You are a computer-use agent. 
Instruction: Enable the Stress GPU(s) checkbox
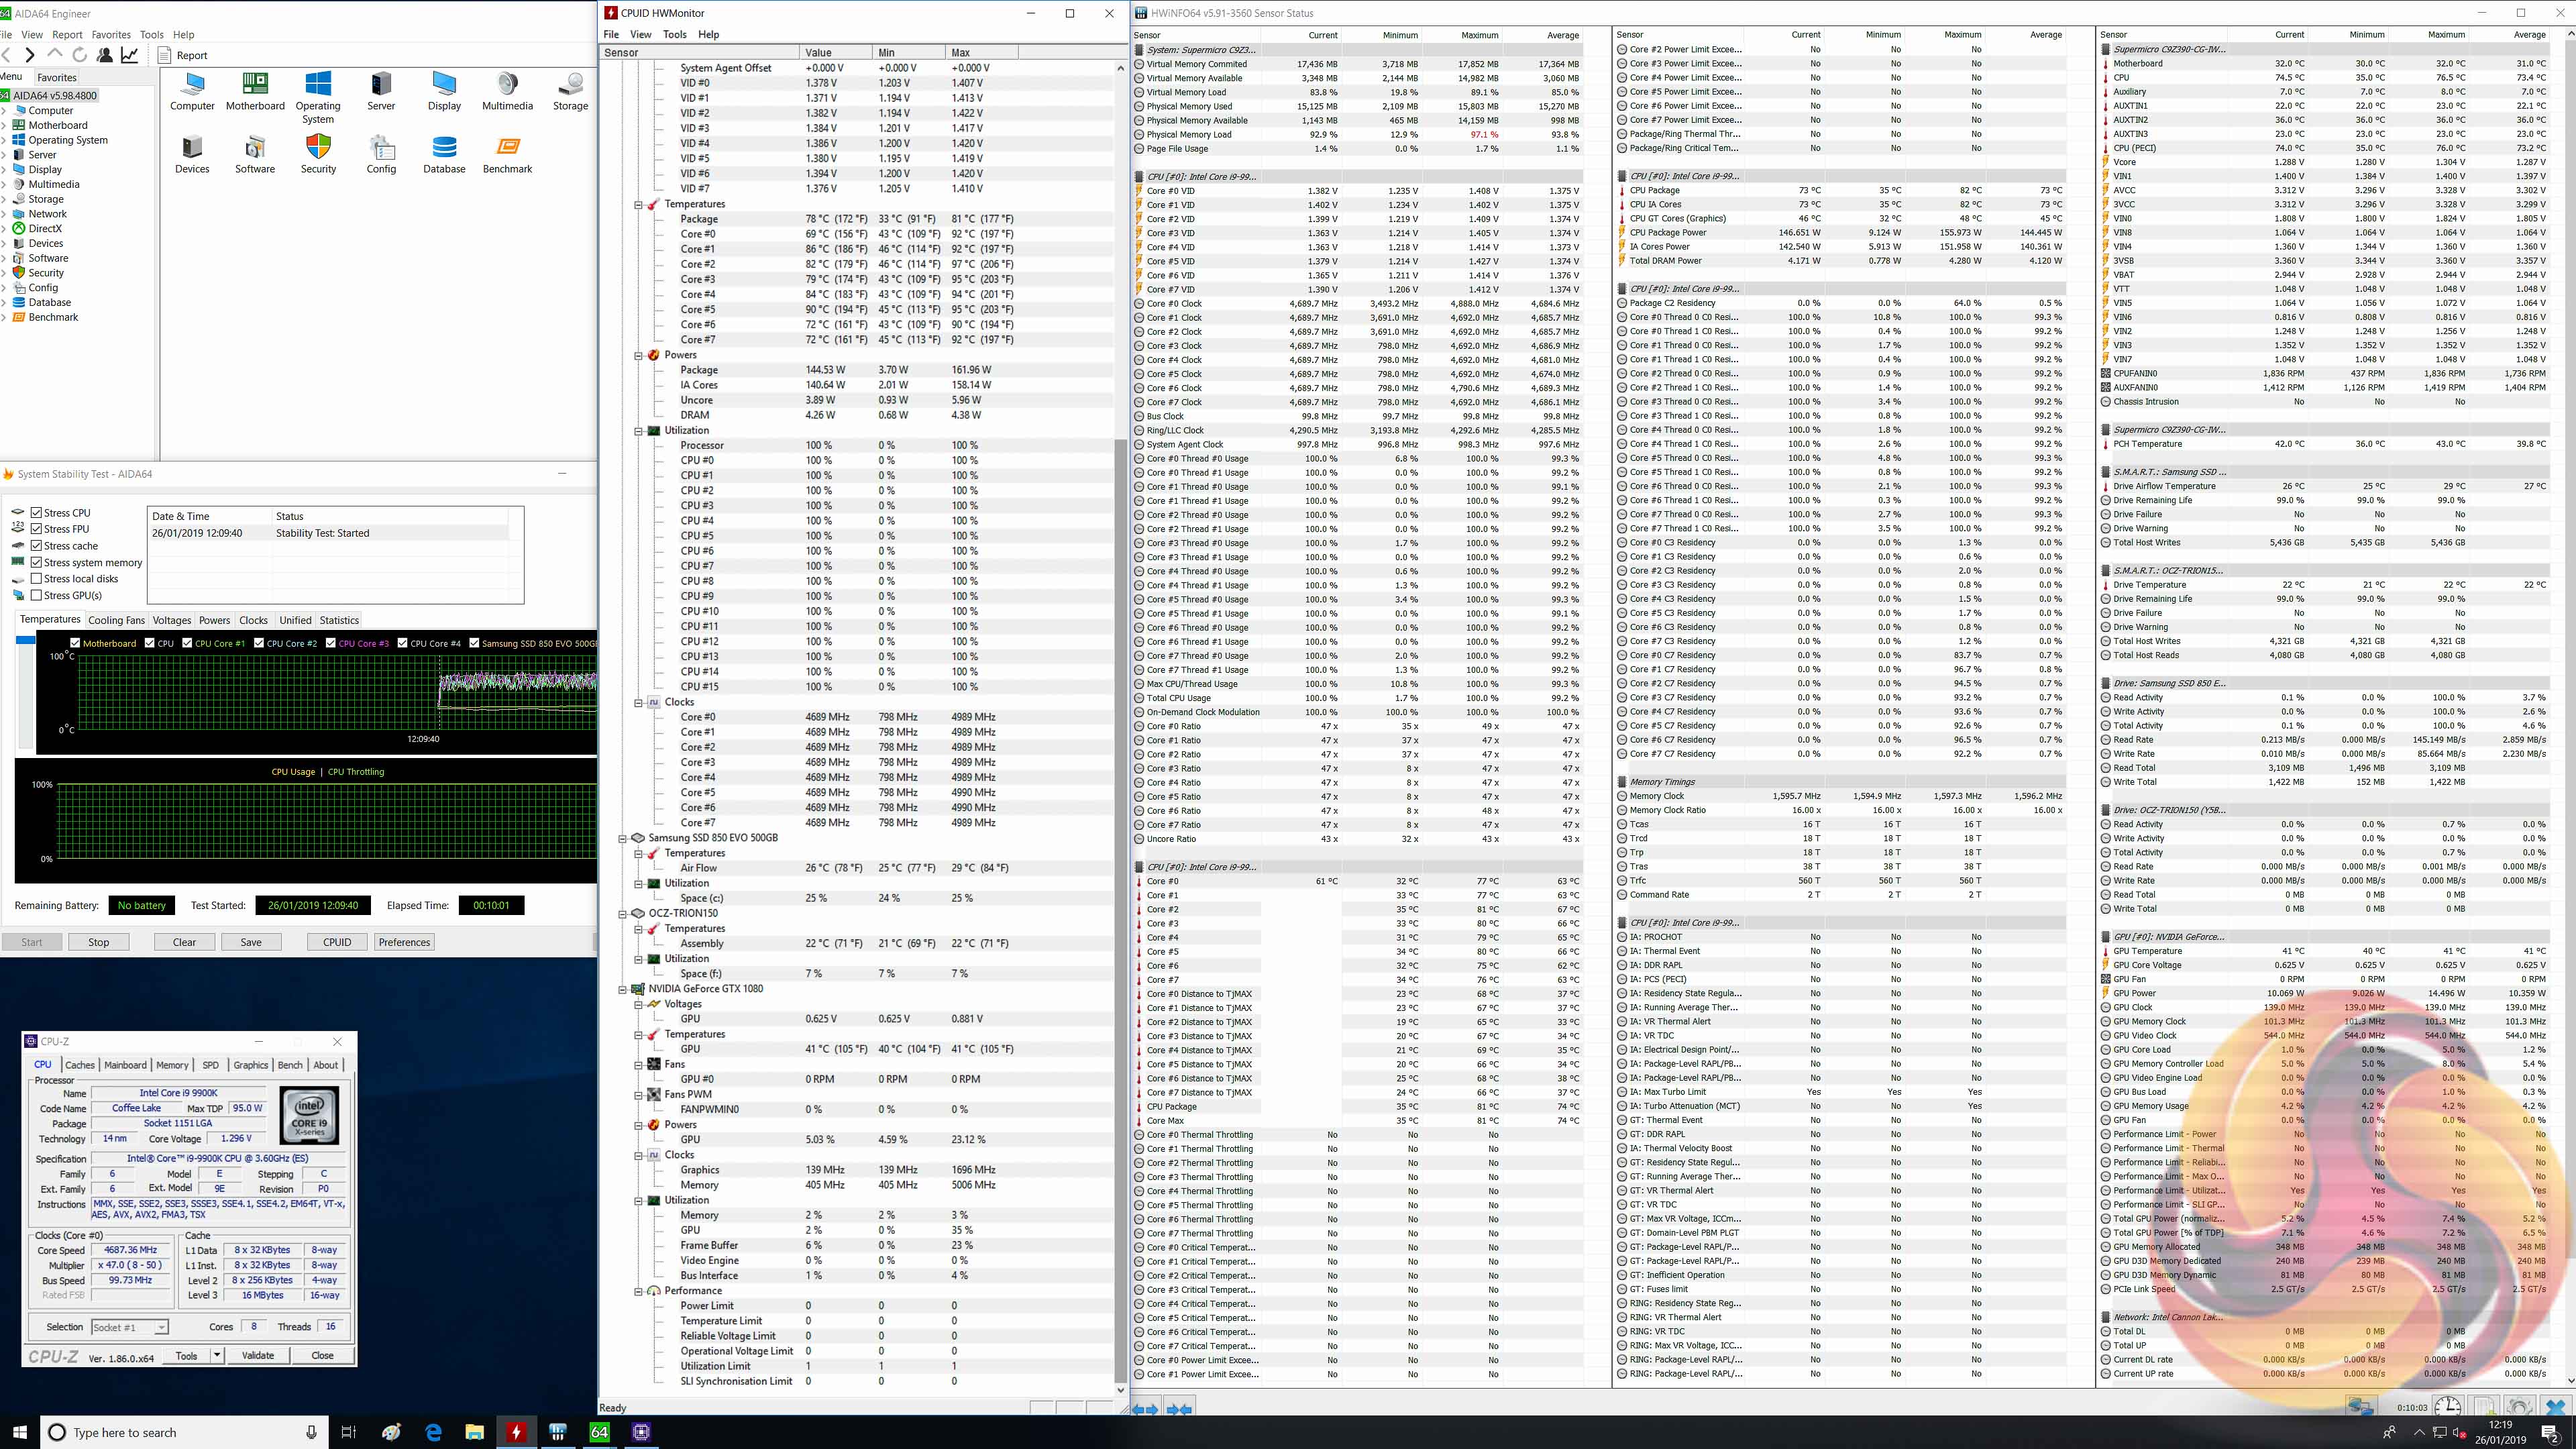[x=36, y=595]
